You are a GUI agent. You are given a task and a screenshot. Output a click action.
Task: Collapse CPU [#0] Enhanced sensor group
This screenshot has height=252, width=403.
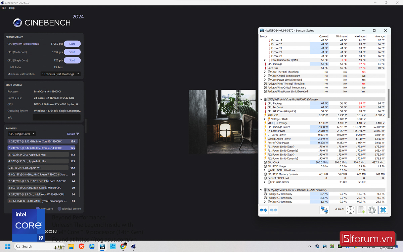tap(261, 99)
